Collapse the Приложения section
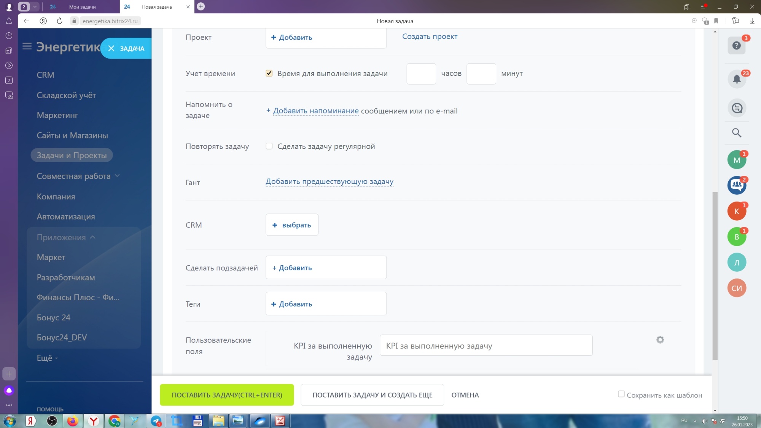 point(66,237)
